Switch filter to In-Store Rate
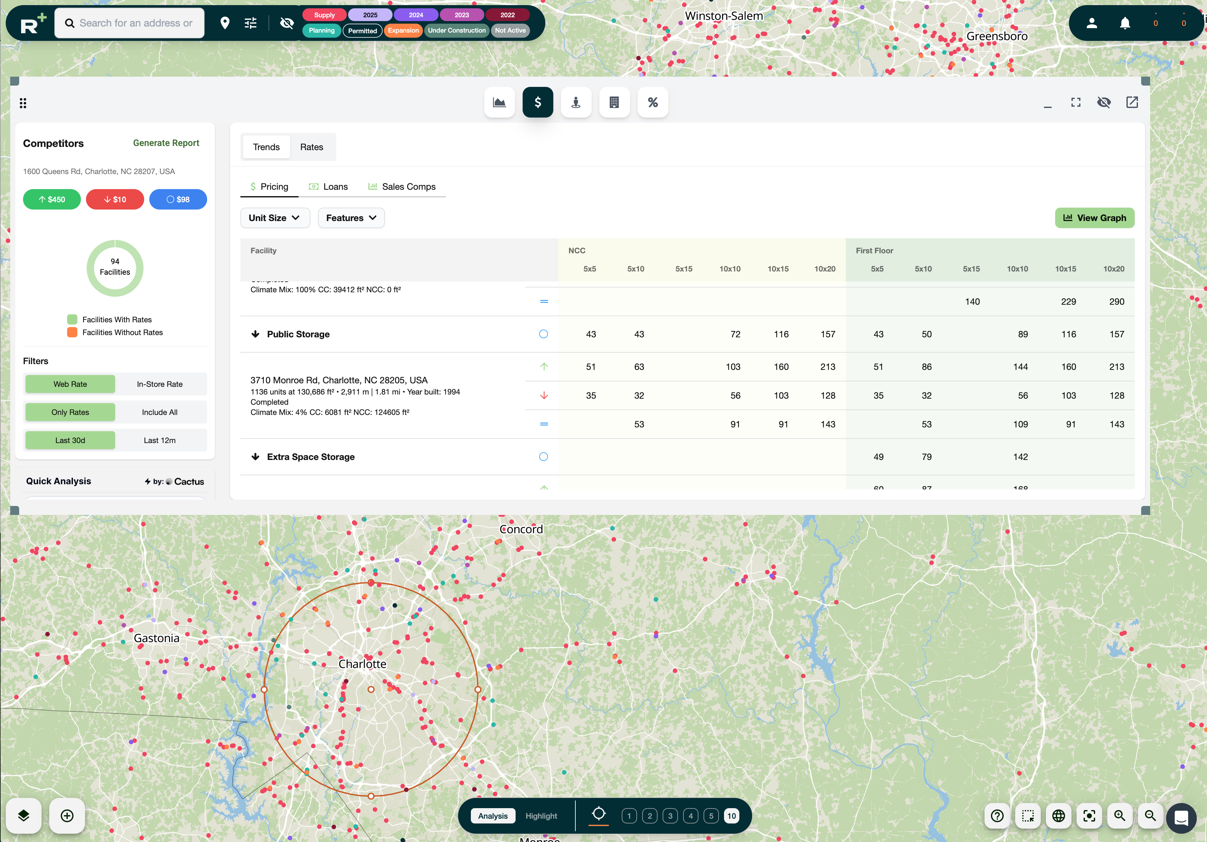 coord(159,384)
